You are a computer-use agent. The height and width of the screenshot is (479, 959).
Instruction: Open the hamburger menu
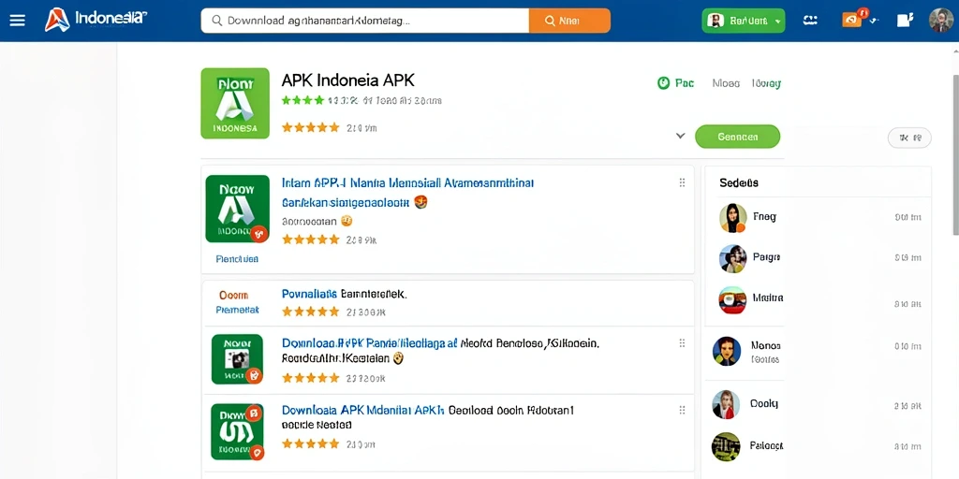click(x=17, y=21)
